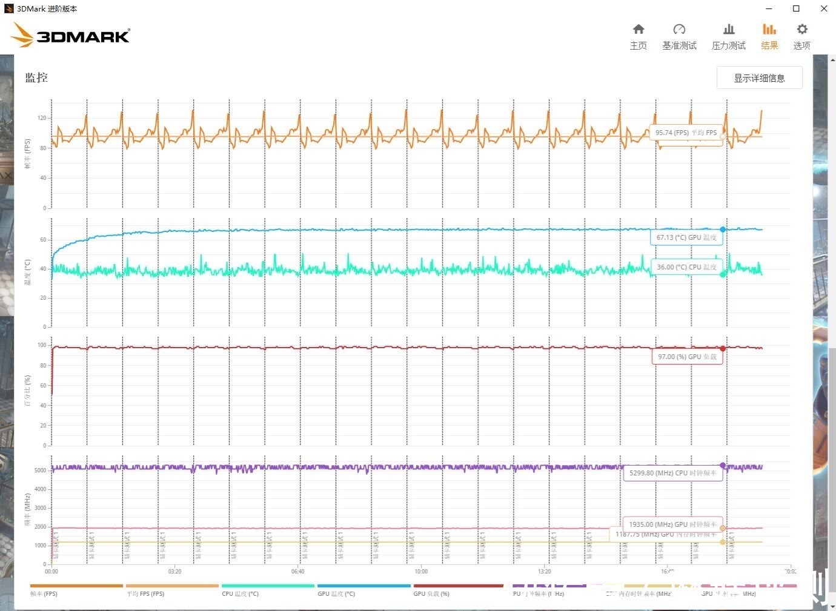Click the teal CPU temperature data point

pyautogui.click(x=723, y=274)
